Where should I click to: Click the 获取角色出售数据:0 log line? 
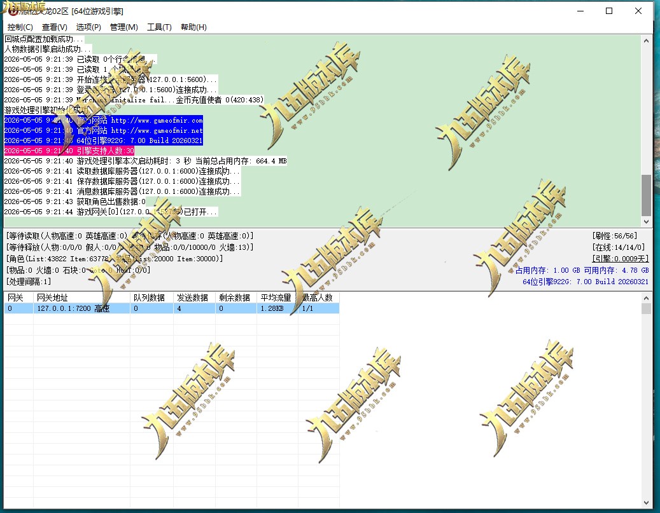[75, 202]
